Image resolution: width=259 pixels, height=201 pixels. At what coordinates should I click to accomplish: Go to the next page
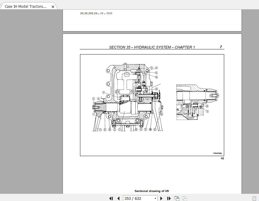pyautogui.click(x=161, y=198)
